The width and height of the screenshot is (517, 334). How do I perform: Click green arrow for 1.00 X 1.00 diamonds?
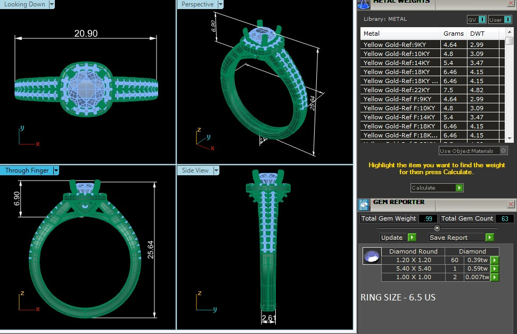point(494,278)
